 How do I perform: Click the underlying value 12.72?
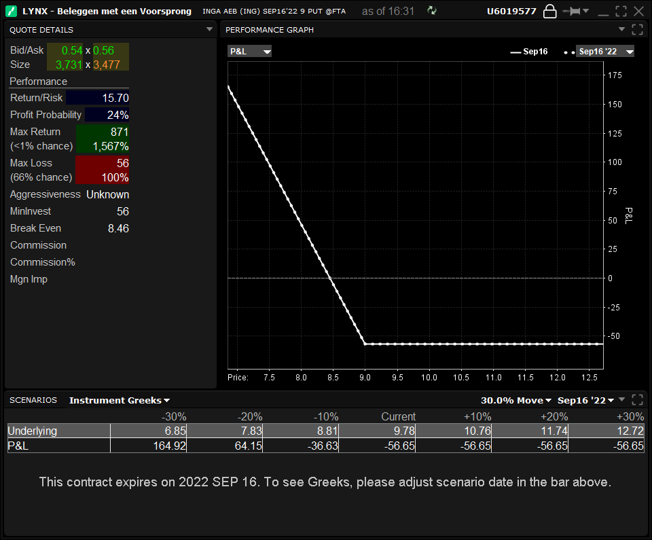630,431
